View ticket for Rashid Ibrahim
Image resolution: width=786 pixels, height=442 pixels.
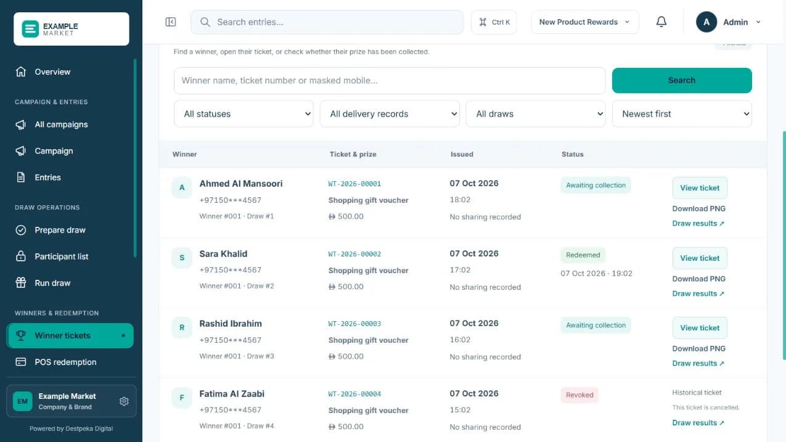(700, 328)
